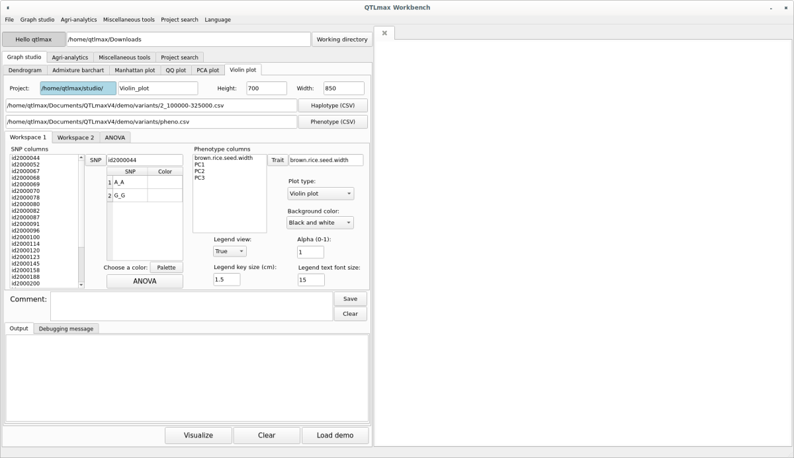Click the G_G color cell

(x=165, y=196)
